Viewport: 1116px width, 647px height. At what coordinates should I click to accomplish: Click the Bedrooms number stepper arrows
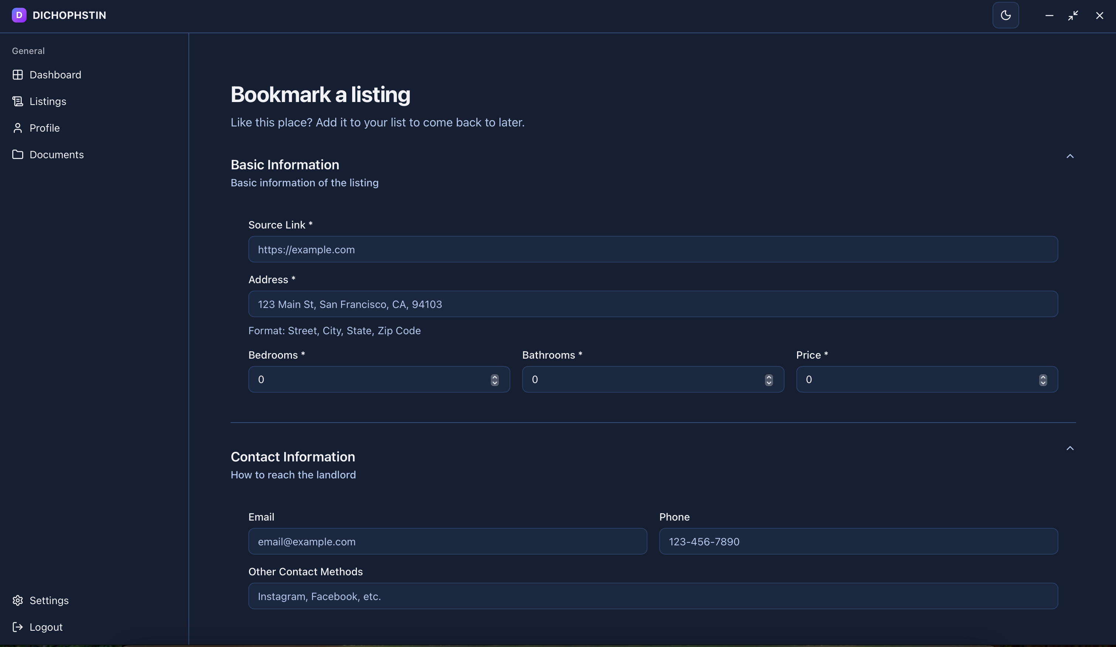pos(495,380)
